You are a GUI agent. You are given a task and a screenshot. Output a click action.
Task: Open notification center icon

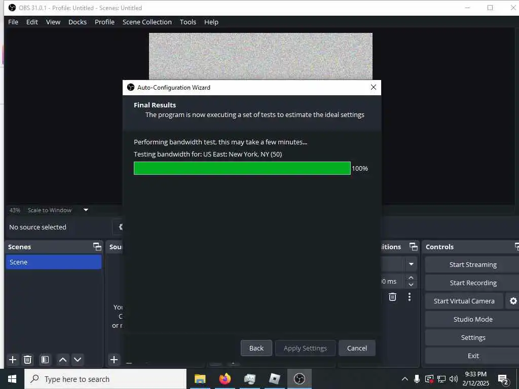coord(503,379)
